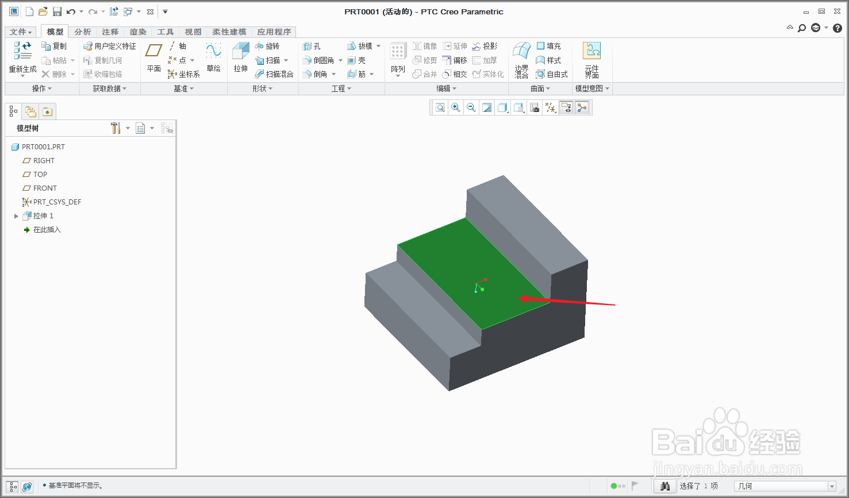Select the 填充 (Fill) tool
The width and height of the screenshot is (849, 498).
pyautogui.click(x=548, y=46)
